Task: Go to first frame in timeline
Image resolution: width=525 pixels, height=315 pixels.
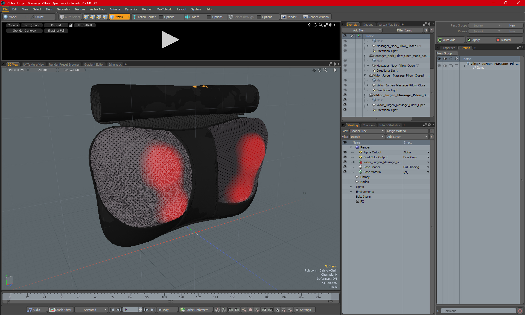Action: click(x=112, y=310)
